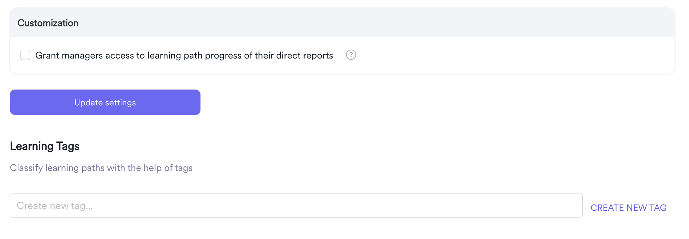Open the help tooltip question mark icon
The image size is (689, 239).
tap(351, 55)
